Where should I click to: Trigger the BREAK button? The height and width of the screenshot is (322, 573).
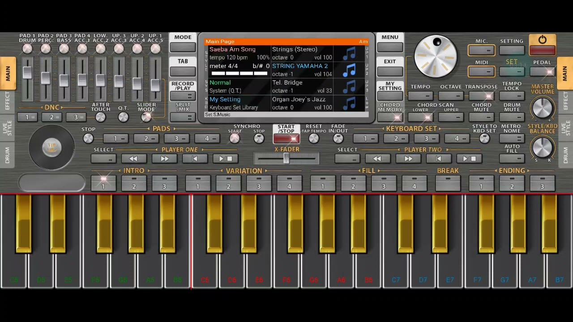pos(448,183)
